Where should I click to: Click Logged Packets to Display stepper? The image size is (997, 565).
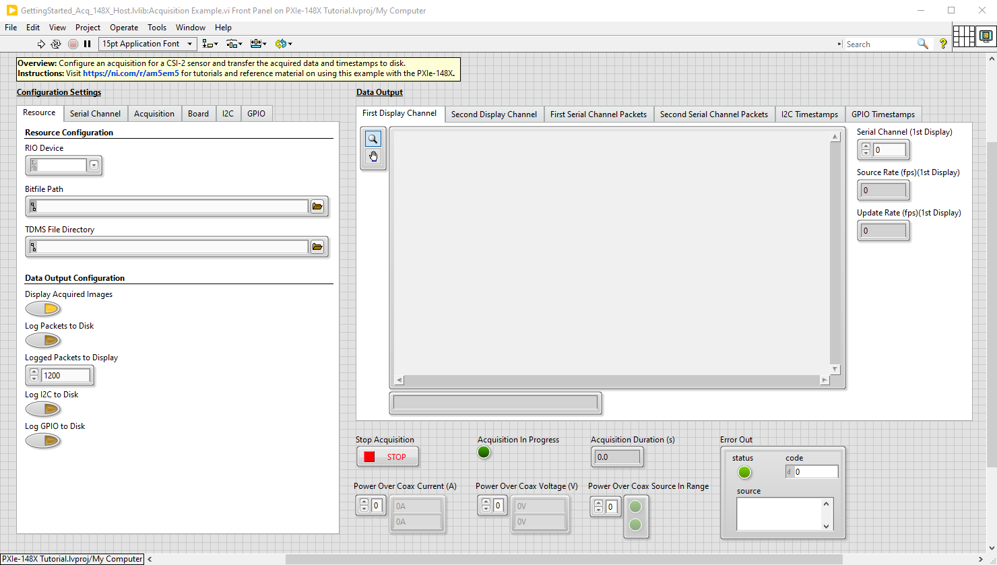(x=34, y=375)
